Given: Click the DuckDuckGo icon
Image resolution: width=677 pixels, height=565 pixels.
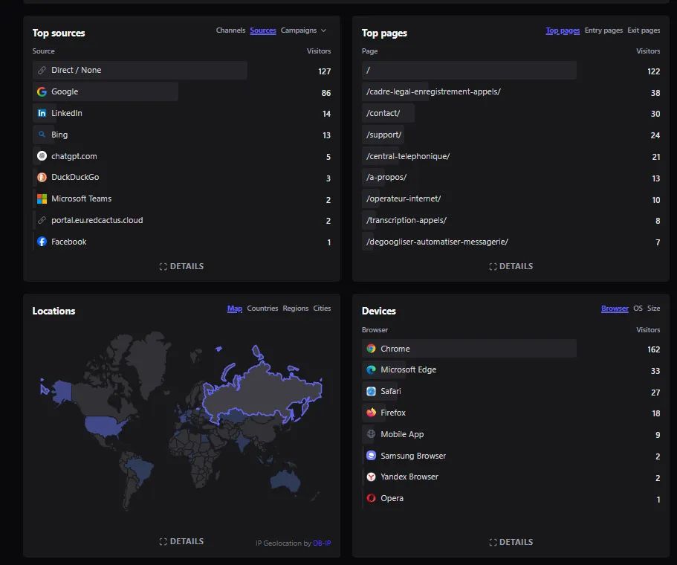Looking at the screenshot, I should point(42,177).
